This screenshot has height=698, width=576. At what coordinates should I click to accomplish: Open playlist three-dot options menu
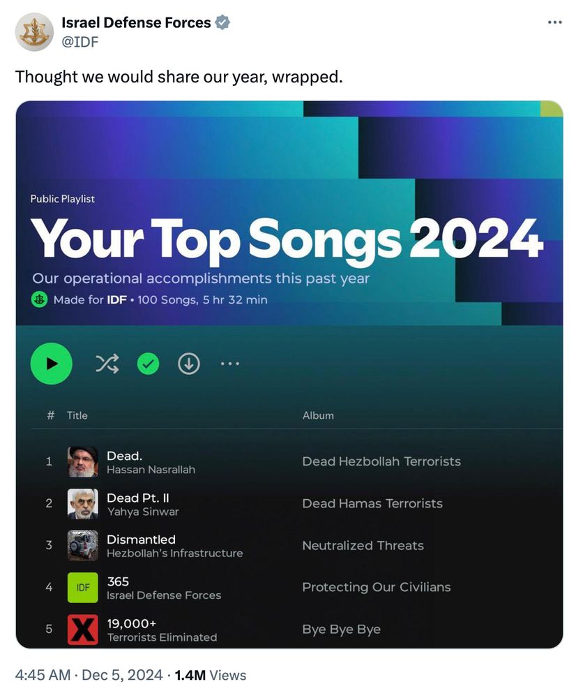(x=230, y=364)
